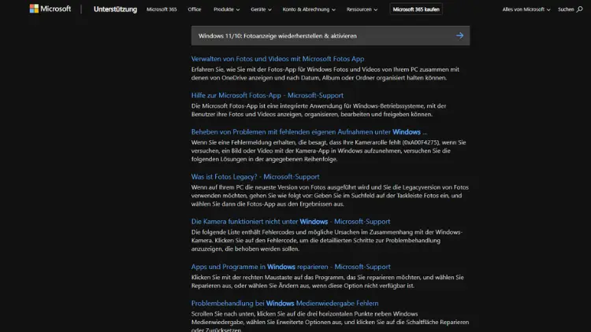Click the blue arrow in the search box
The image size is (591, 332).
click(x=459, y=35)
